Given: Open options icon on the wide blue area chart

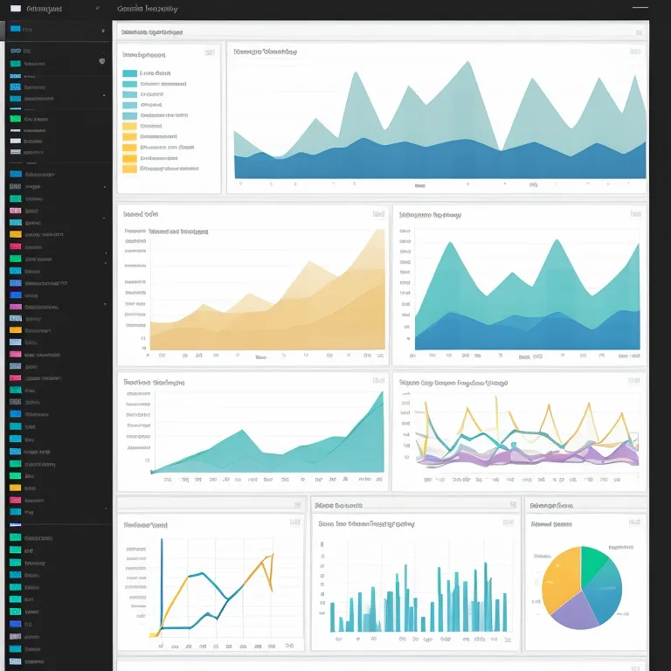Looking at the screenshot, I should (635, 52).
